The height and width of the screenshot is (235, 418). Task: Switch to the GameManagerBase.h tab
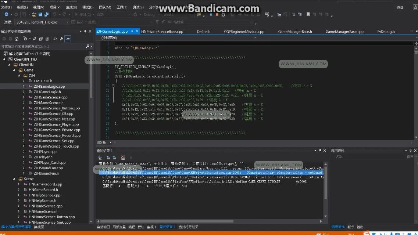click(x=295, y=32)
